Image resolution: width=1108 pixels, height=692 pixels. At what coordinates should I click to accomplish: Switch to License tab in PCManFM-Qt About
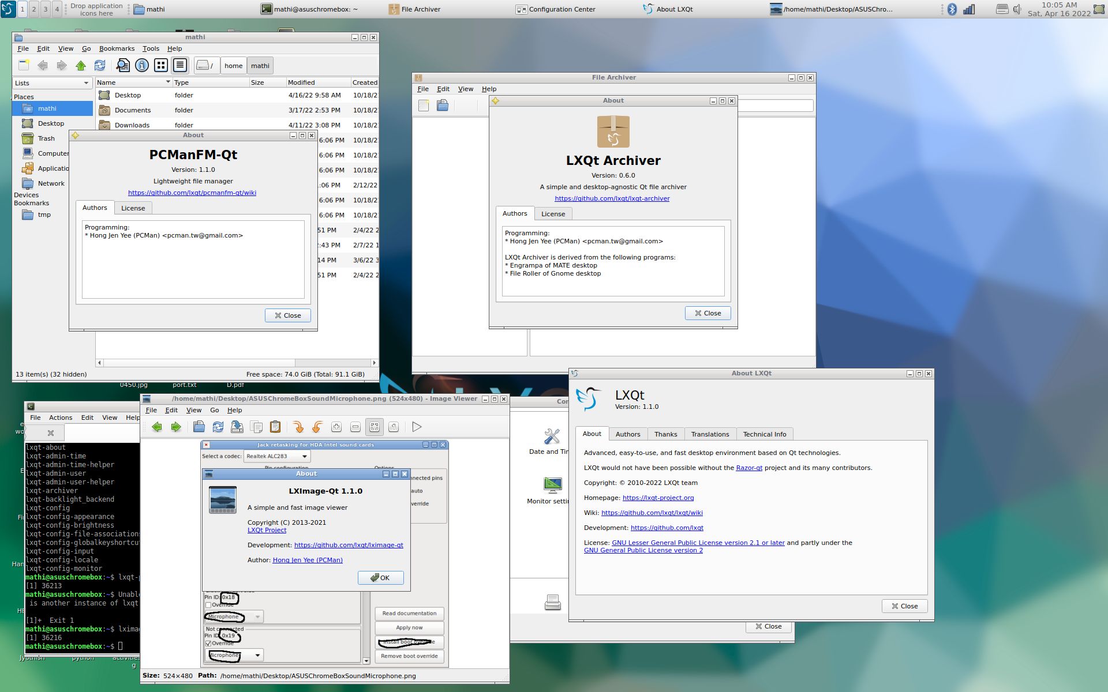pyautogui.click(x=133, y=208)
